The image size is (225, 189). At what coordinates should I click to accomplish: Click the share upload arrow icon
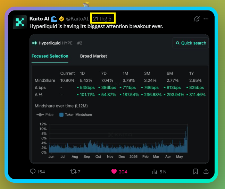coord(206,171)
